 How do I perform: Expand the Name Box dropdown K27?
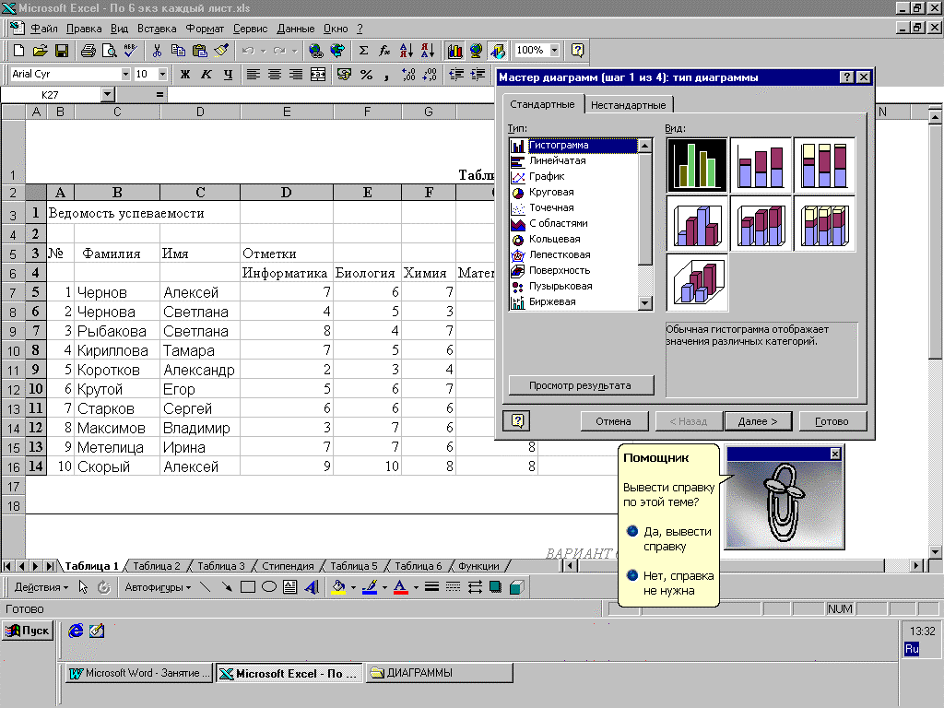pos(107,95)
